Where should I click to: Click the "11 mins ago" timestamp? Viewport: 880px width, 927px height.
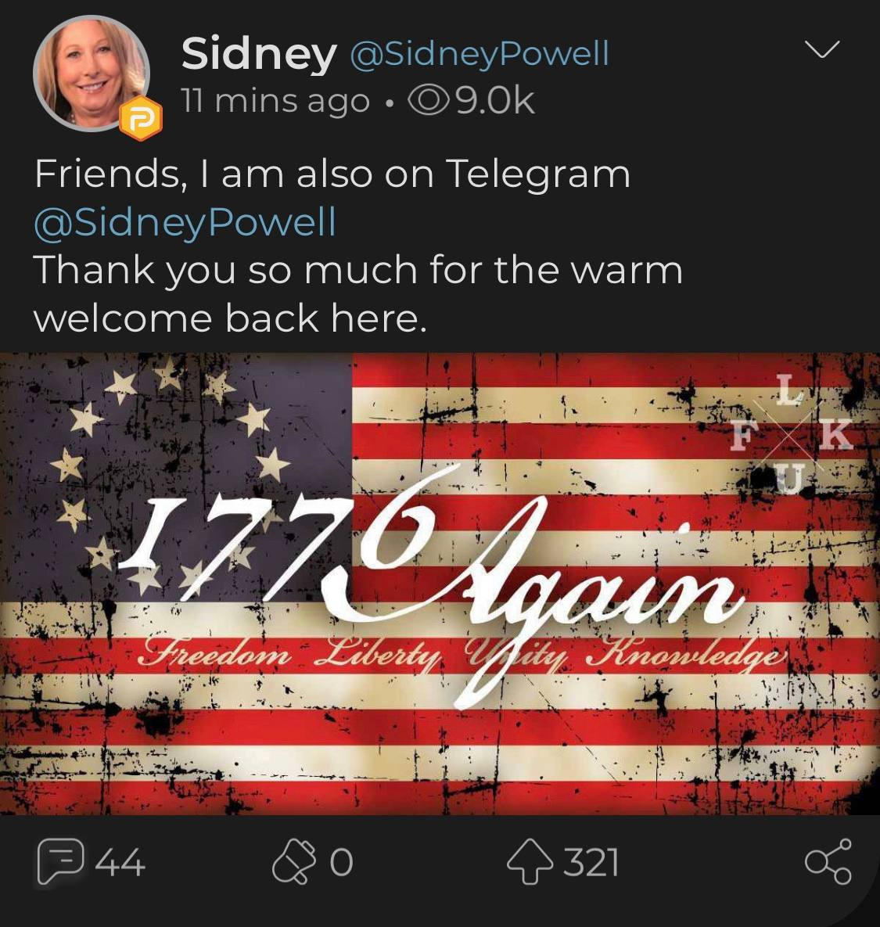[x=275, y=101]
